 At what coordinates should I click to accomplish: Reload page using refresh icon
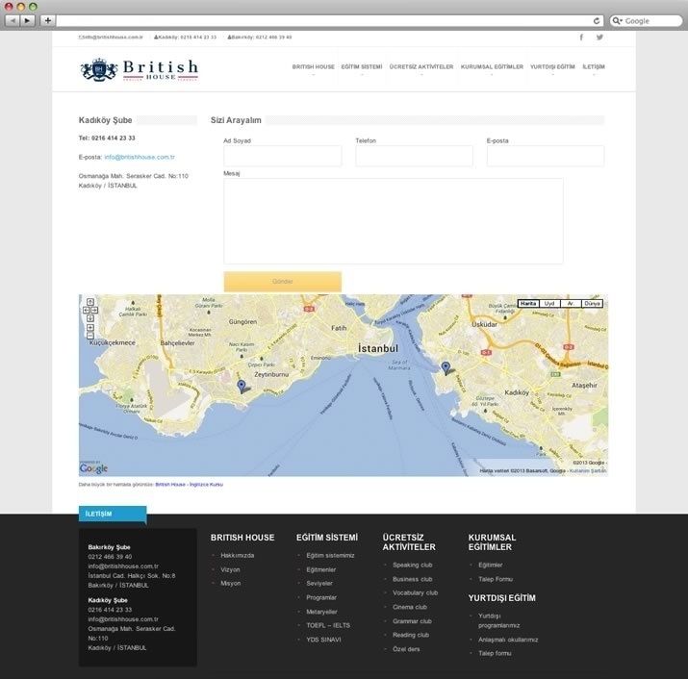[x=597, y=20]
